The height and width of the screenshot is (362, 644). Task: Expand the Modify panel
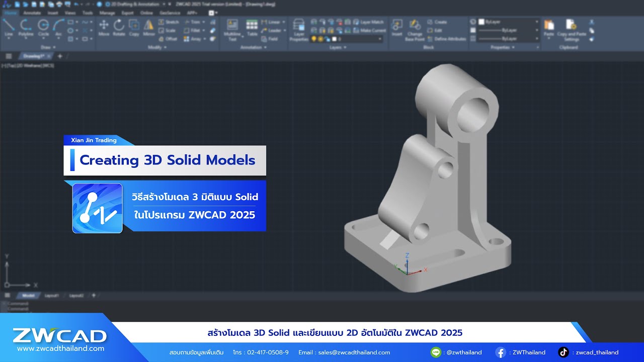pos(156,47)
